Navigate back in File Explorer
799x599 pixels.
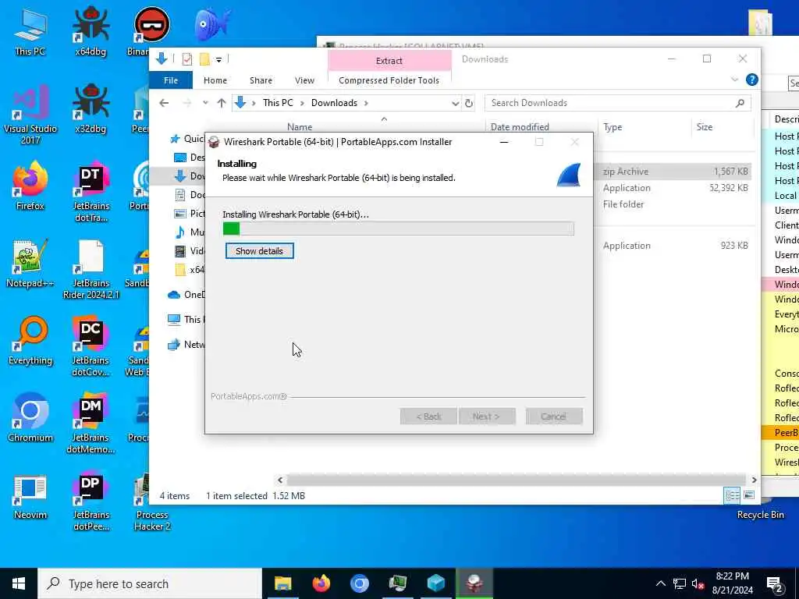pos(164,103)
